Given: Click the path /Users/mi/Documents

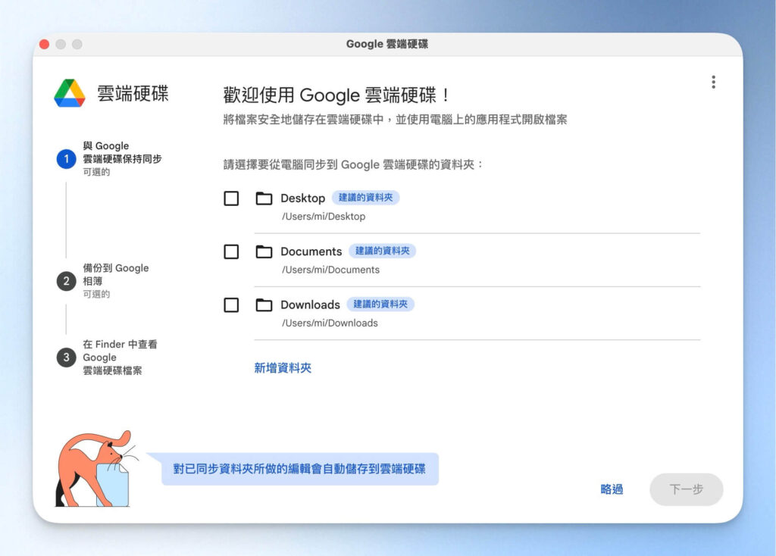Looking at the screenshot, I should tap(330, 270).
